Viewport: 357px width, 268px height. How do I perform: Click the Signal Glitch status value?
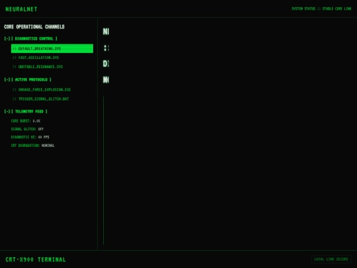point(41,129)
